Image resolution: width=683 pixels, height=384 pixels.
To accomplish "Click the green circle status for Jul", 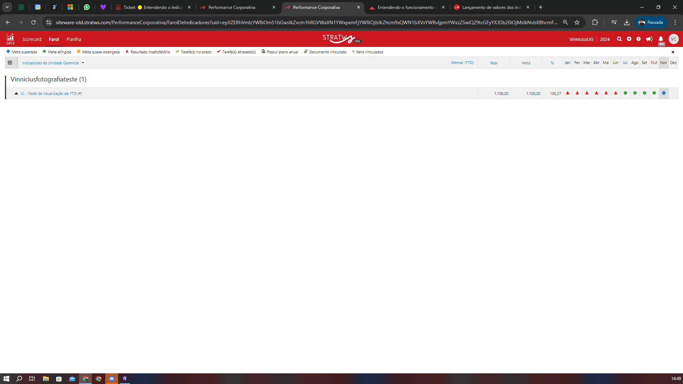I will pos(625,93).
